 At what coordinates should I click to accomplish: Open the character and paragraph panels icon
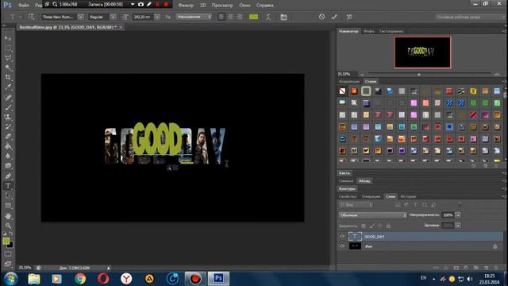click(283, 17)
